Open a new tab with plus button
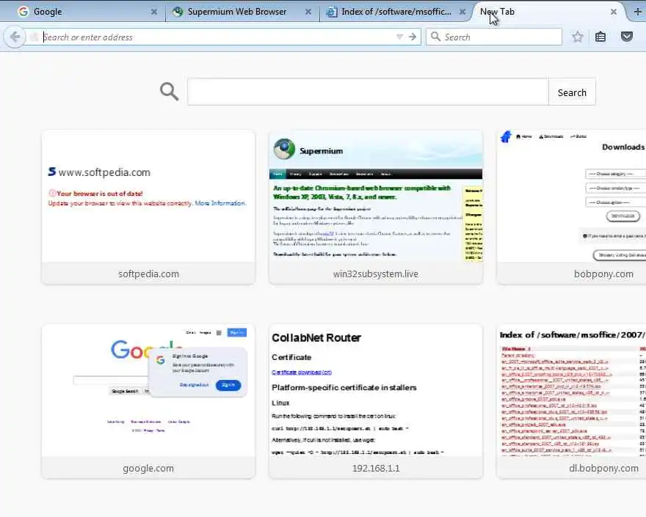Viewport: 646px width, 517px height. tap(638, 12)
